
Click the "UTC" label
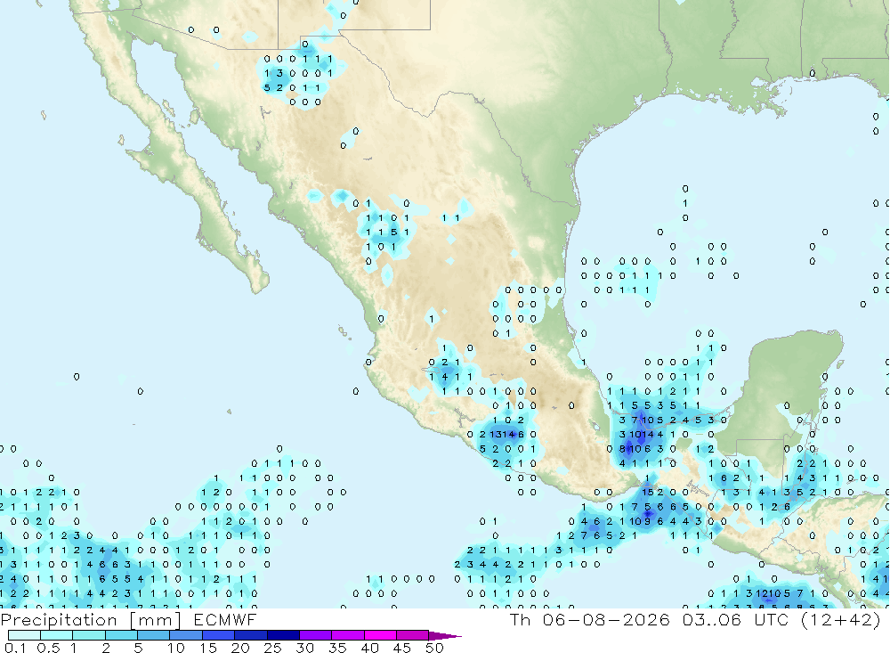[772, 619]
